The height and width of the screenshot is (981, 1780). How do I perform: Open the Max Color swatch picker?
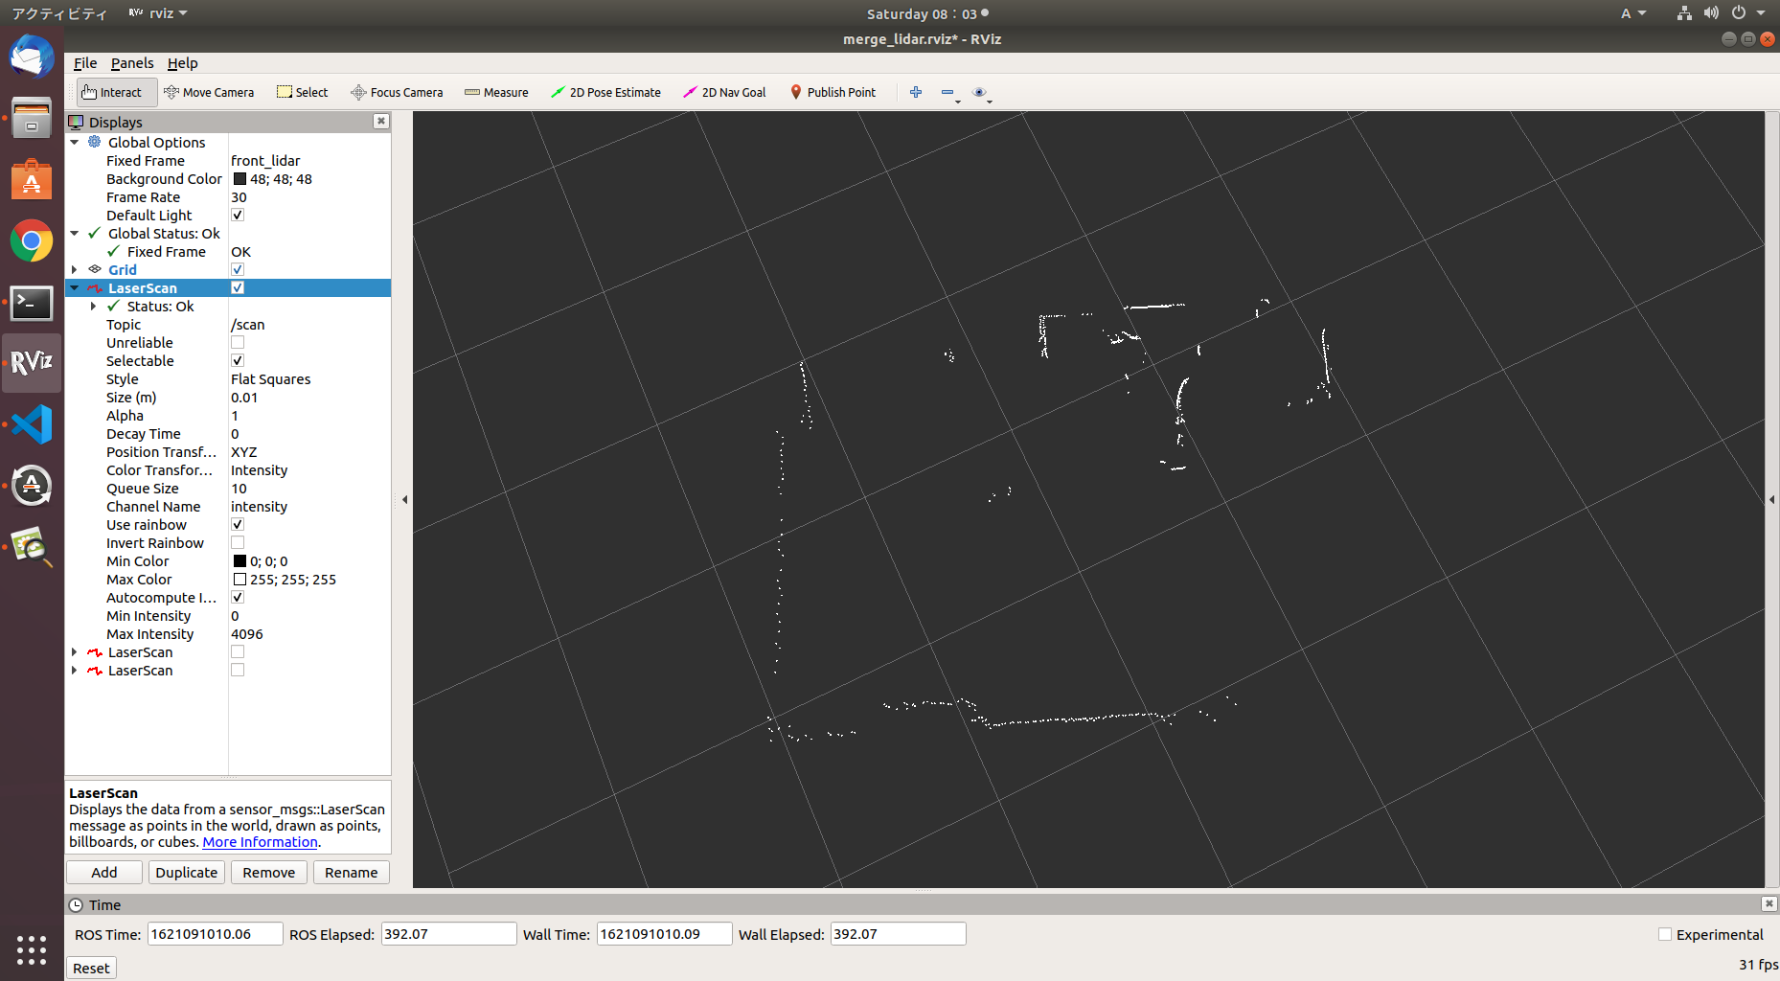240,579
